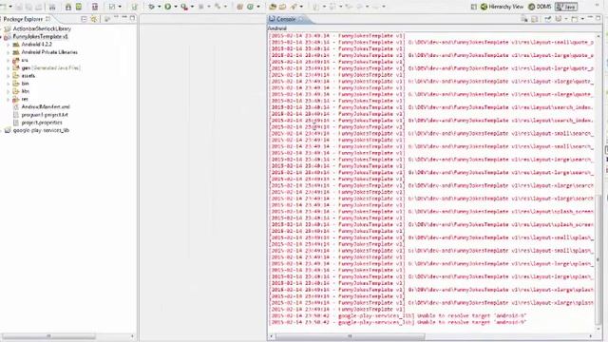The width and height of the screenshot is (608, 342).
Task: Select the bin folder
Action: pos(25,84)
